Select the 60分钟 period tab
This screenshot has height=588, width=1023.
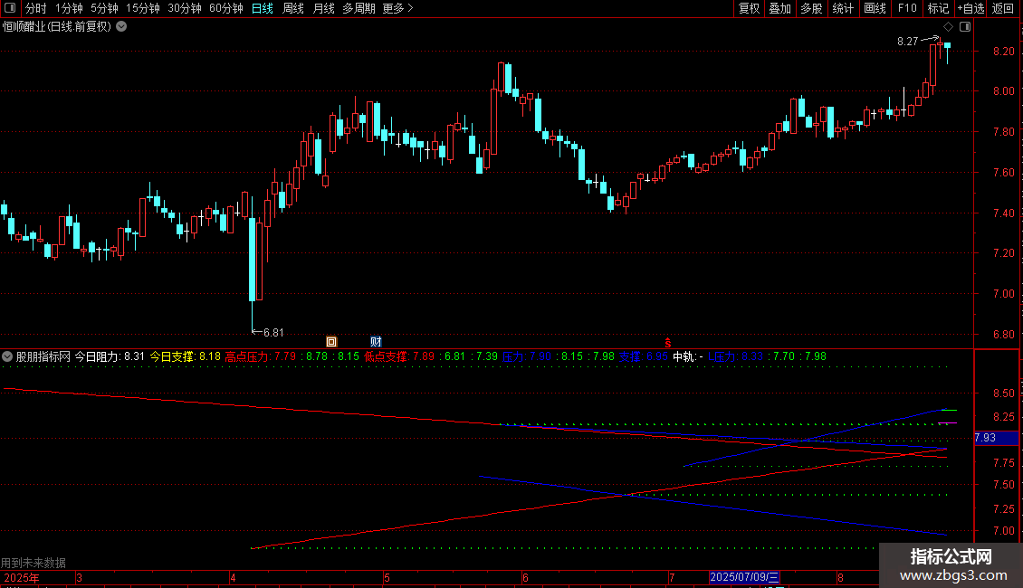(x=226, y=8)
